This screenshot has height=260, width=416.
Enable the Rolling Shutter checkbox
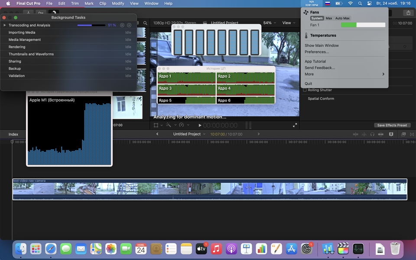[x=305, y=90]
